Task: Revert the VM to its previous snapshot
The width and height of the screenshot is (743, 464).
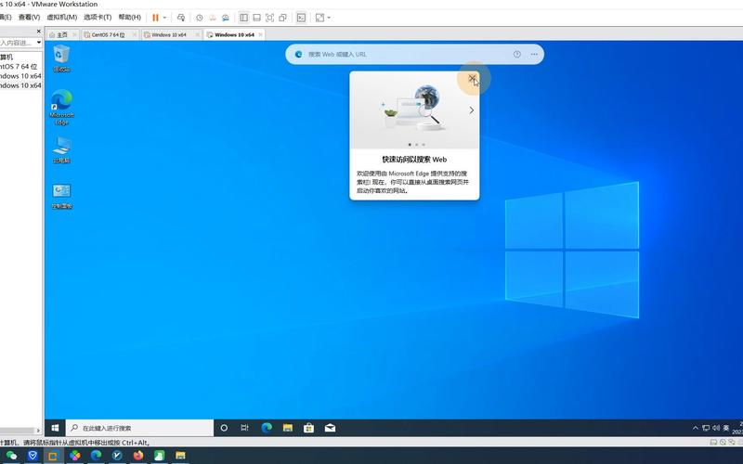Action: pyautogui.click(x=213, y=18)
